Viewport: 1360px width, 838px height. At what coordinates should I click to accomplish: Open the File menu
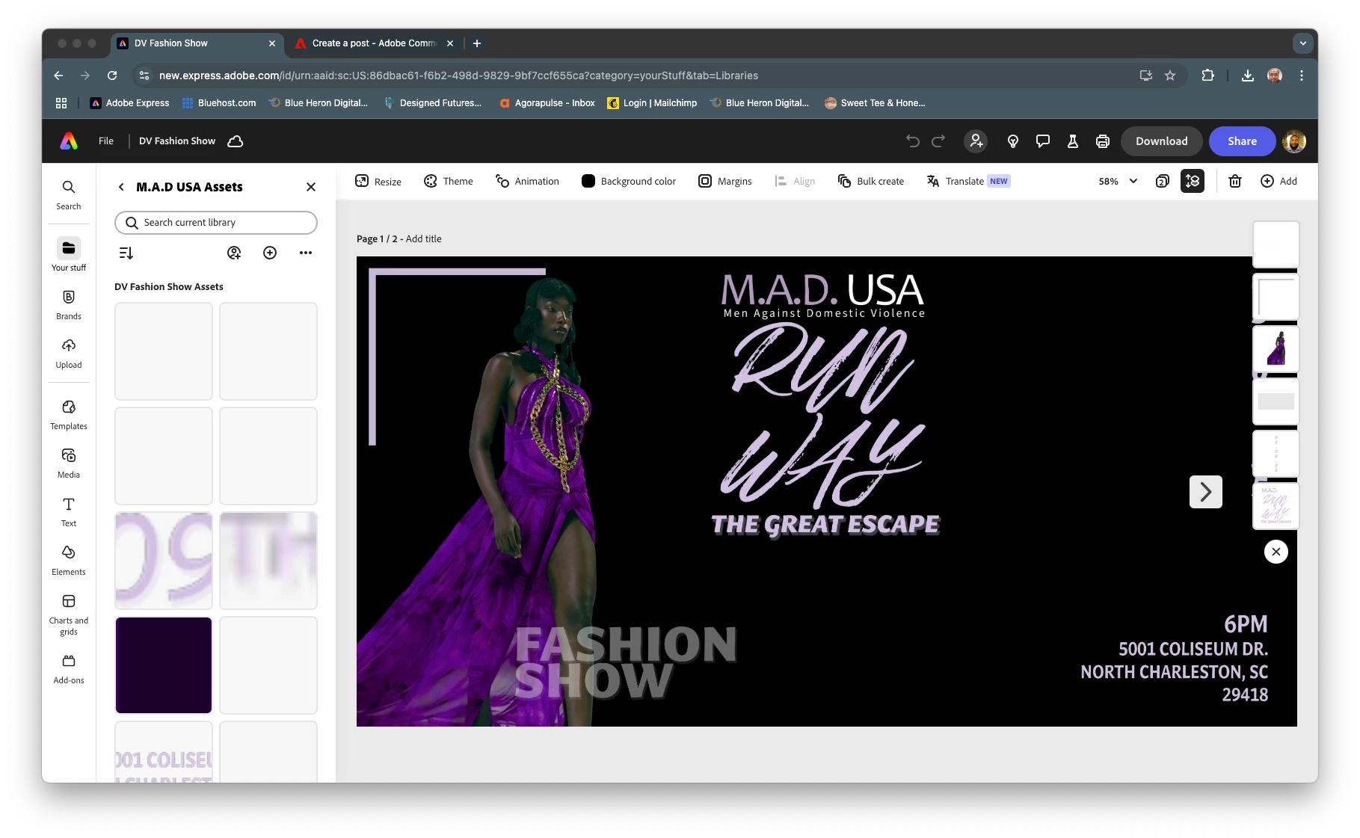[106, 141]
